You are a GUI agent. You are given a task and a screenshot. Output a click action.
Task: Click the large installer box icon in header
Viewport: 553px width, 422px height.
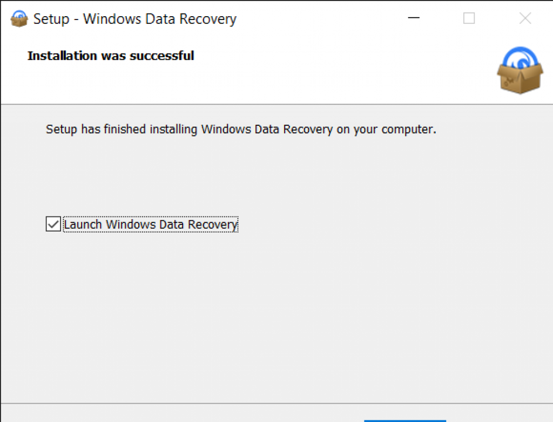tap(520, 71)
